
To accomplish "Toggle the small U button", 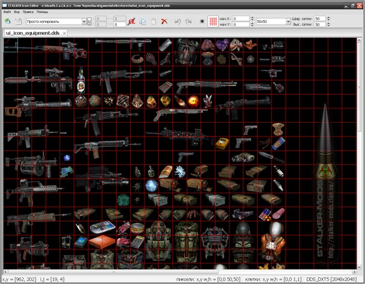I will click(89, 22).
